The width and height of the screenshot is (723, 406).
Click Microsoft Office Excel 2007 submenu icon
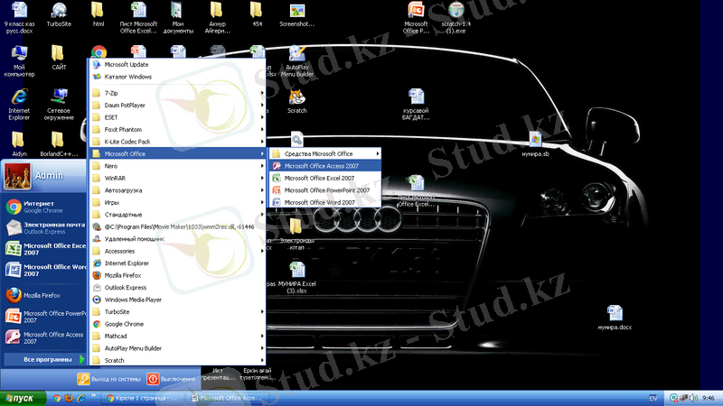click(277, 179)
